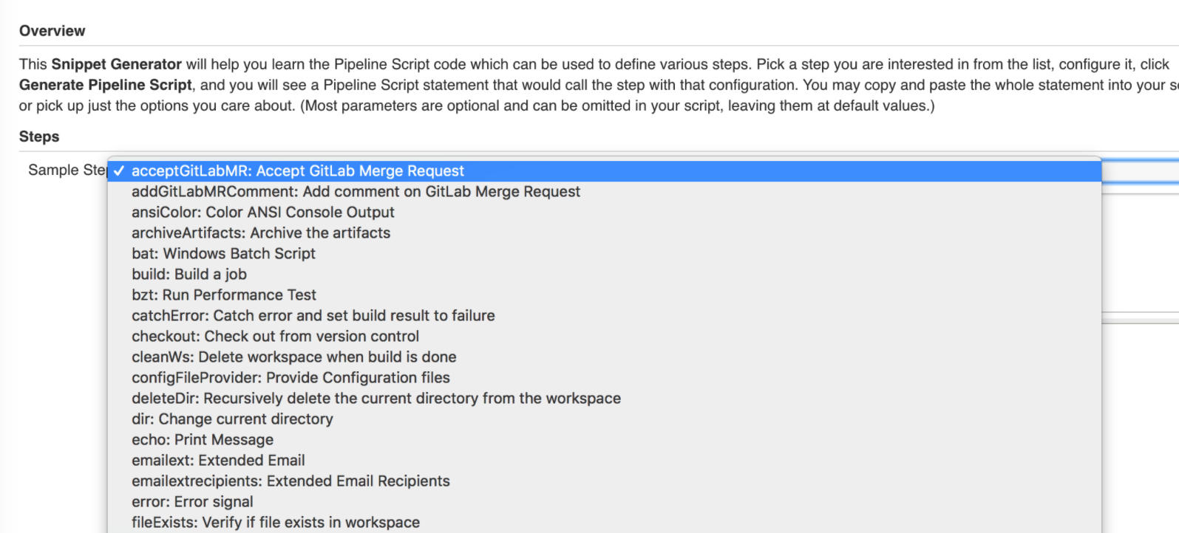
Task: Click the checkmark beside acceptGitLabMR
Action: point(120,171)
